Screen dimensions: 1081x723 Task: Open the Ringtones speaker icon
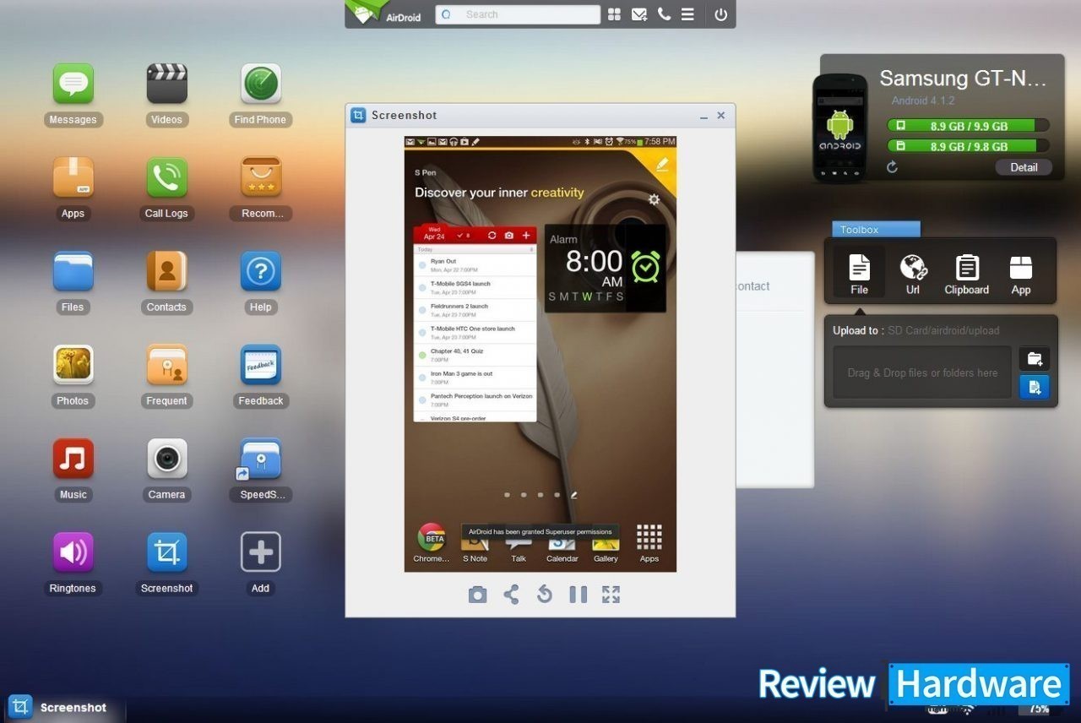pyautogui.click(x=73, y=552)
